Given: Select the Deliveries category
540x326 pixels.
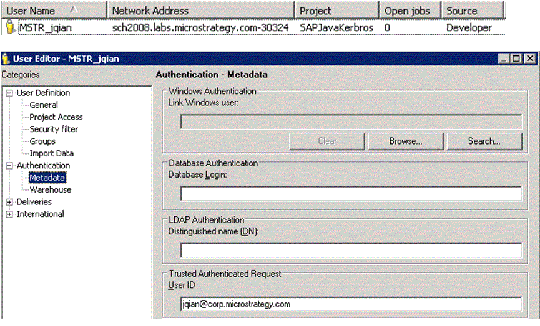Looking at the screenshot, I should tap(34, 202).
